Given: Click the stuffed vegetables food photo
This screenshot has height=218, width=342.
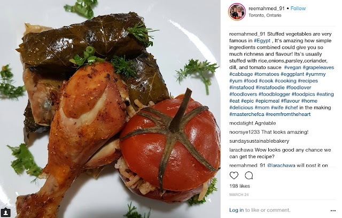Looking at the screenshot, I should 110,109.
